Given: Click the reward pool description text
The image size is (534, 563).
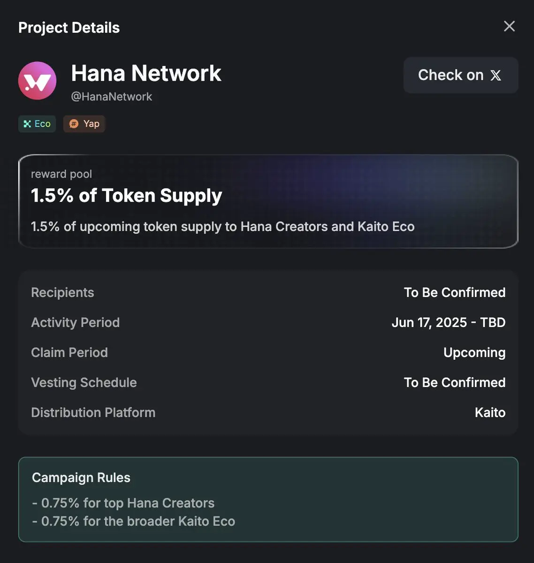Looking at the screenshot, I should 222,227.
